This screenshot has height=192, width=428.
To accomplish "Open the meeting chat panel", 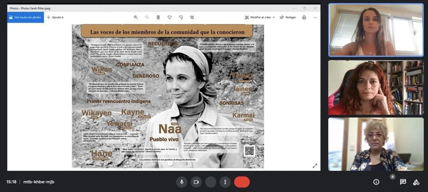I will click(x=403, y=182).
